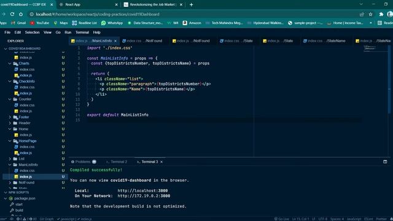Close the Terminal 3 panel tab
This screenshot has height=221, width=393.
(x=161, y=162)
